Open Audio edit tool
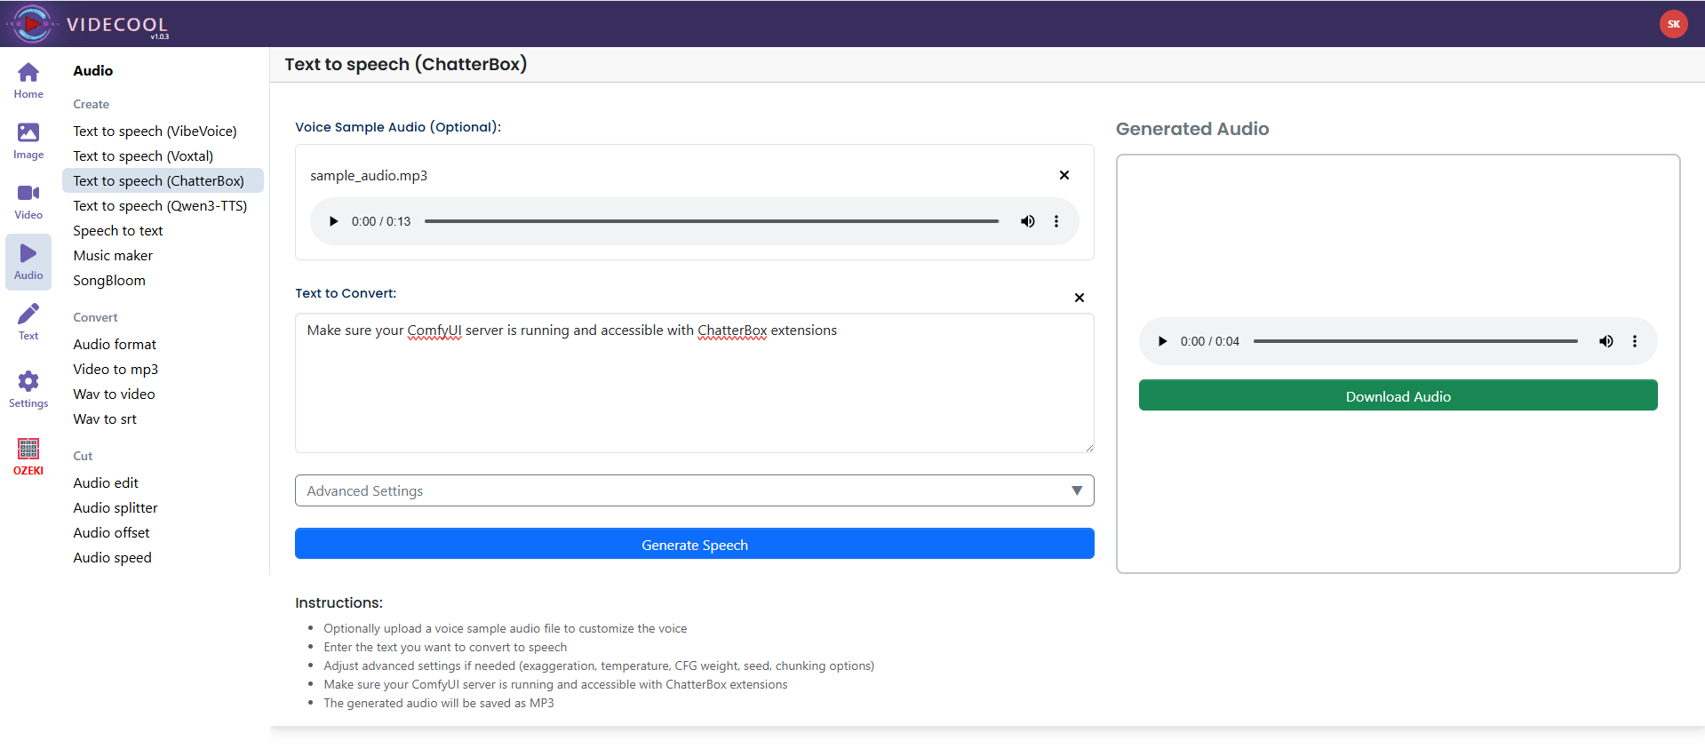 pos(106,483)
